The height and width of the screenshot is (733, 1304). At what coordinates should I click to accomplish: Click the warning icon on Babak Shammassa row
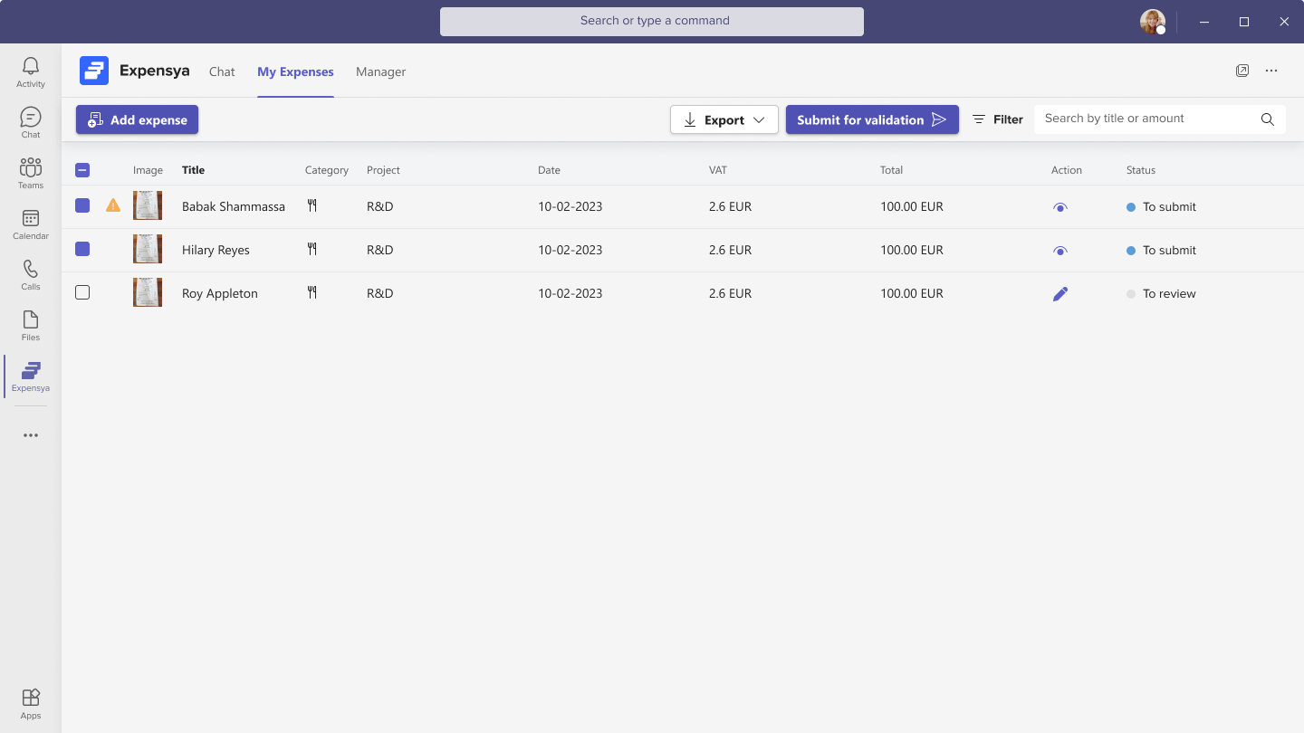point(113,206)
